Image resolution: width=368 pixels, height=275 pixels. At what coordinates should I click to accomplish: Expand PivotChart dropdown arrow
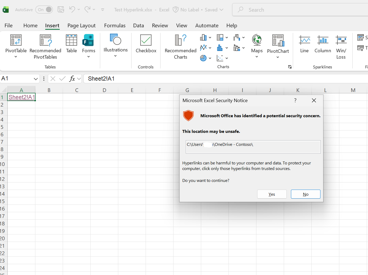(x=278, y=57)
